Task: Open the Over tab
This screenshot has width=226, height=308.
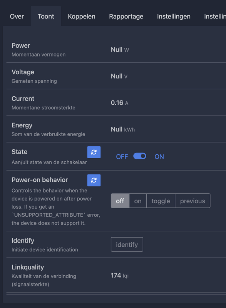Action: tap(17, 16)
